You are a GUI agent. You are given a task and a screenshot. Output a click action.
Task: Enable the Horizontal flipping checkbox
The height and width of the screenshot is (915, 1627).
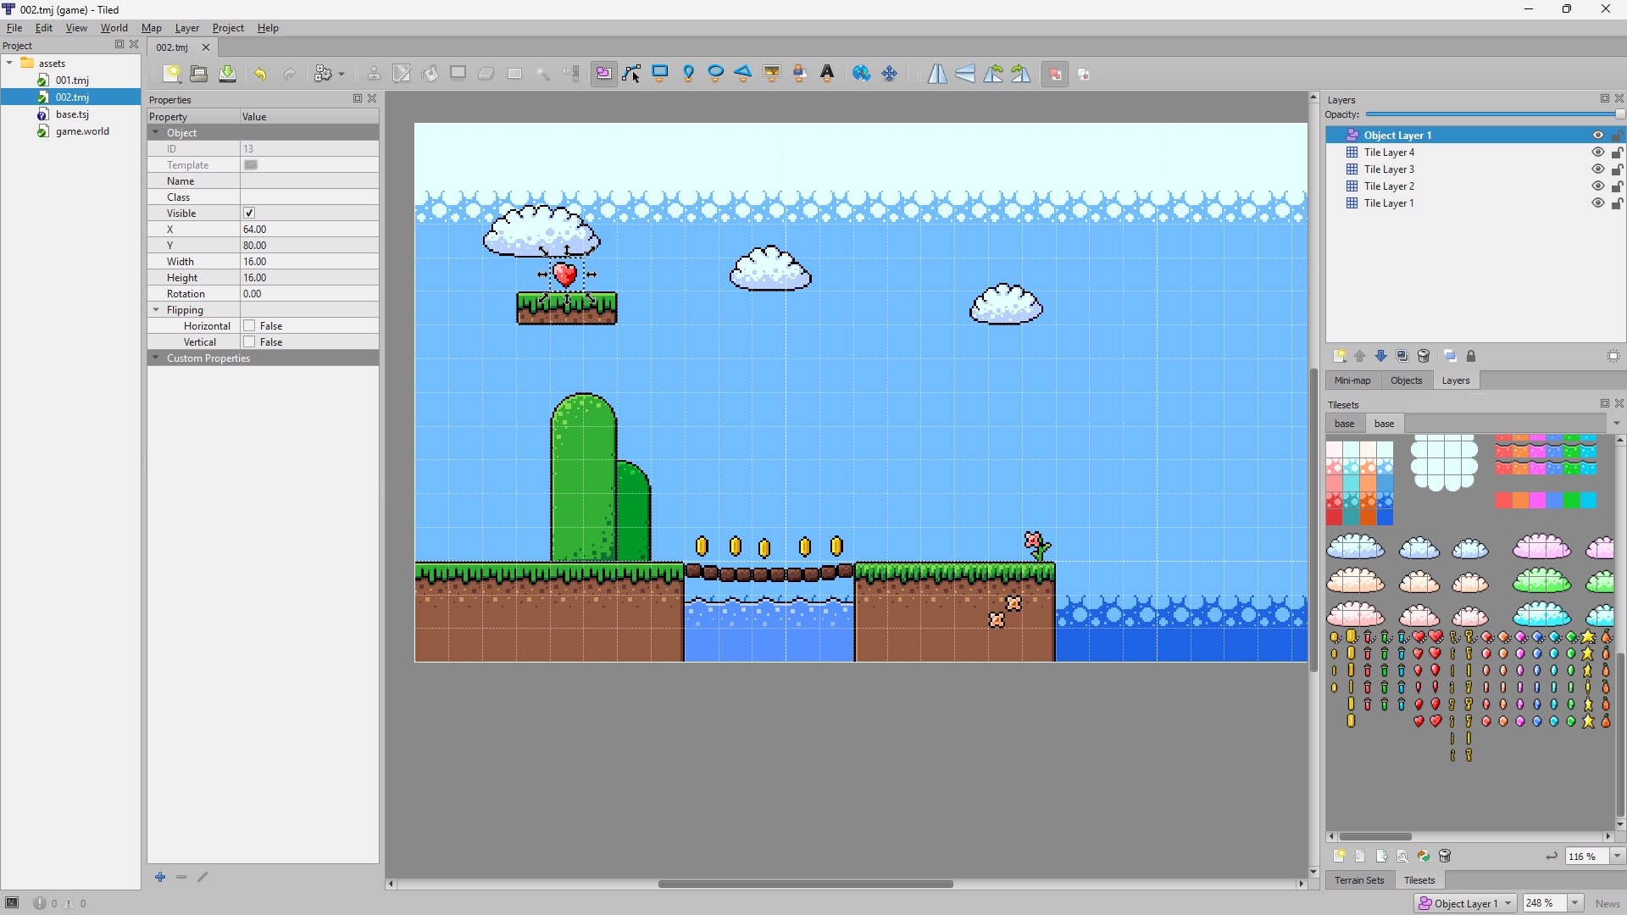249,326
